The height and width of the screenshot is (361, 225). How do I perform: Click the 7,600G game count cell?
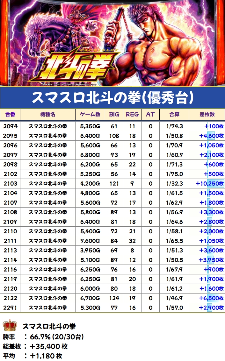90,241
